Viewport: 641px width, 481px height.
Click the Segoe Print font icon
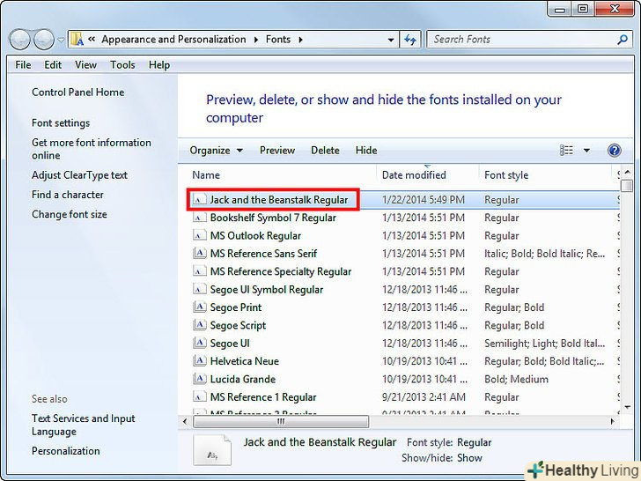point(199,307)
